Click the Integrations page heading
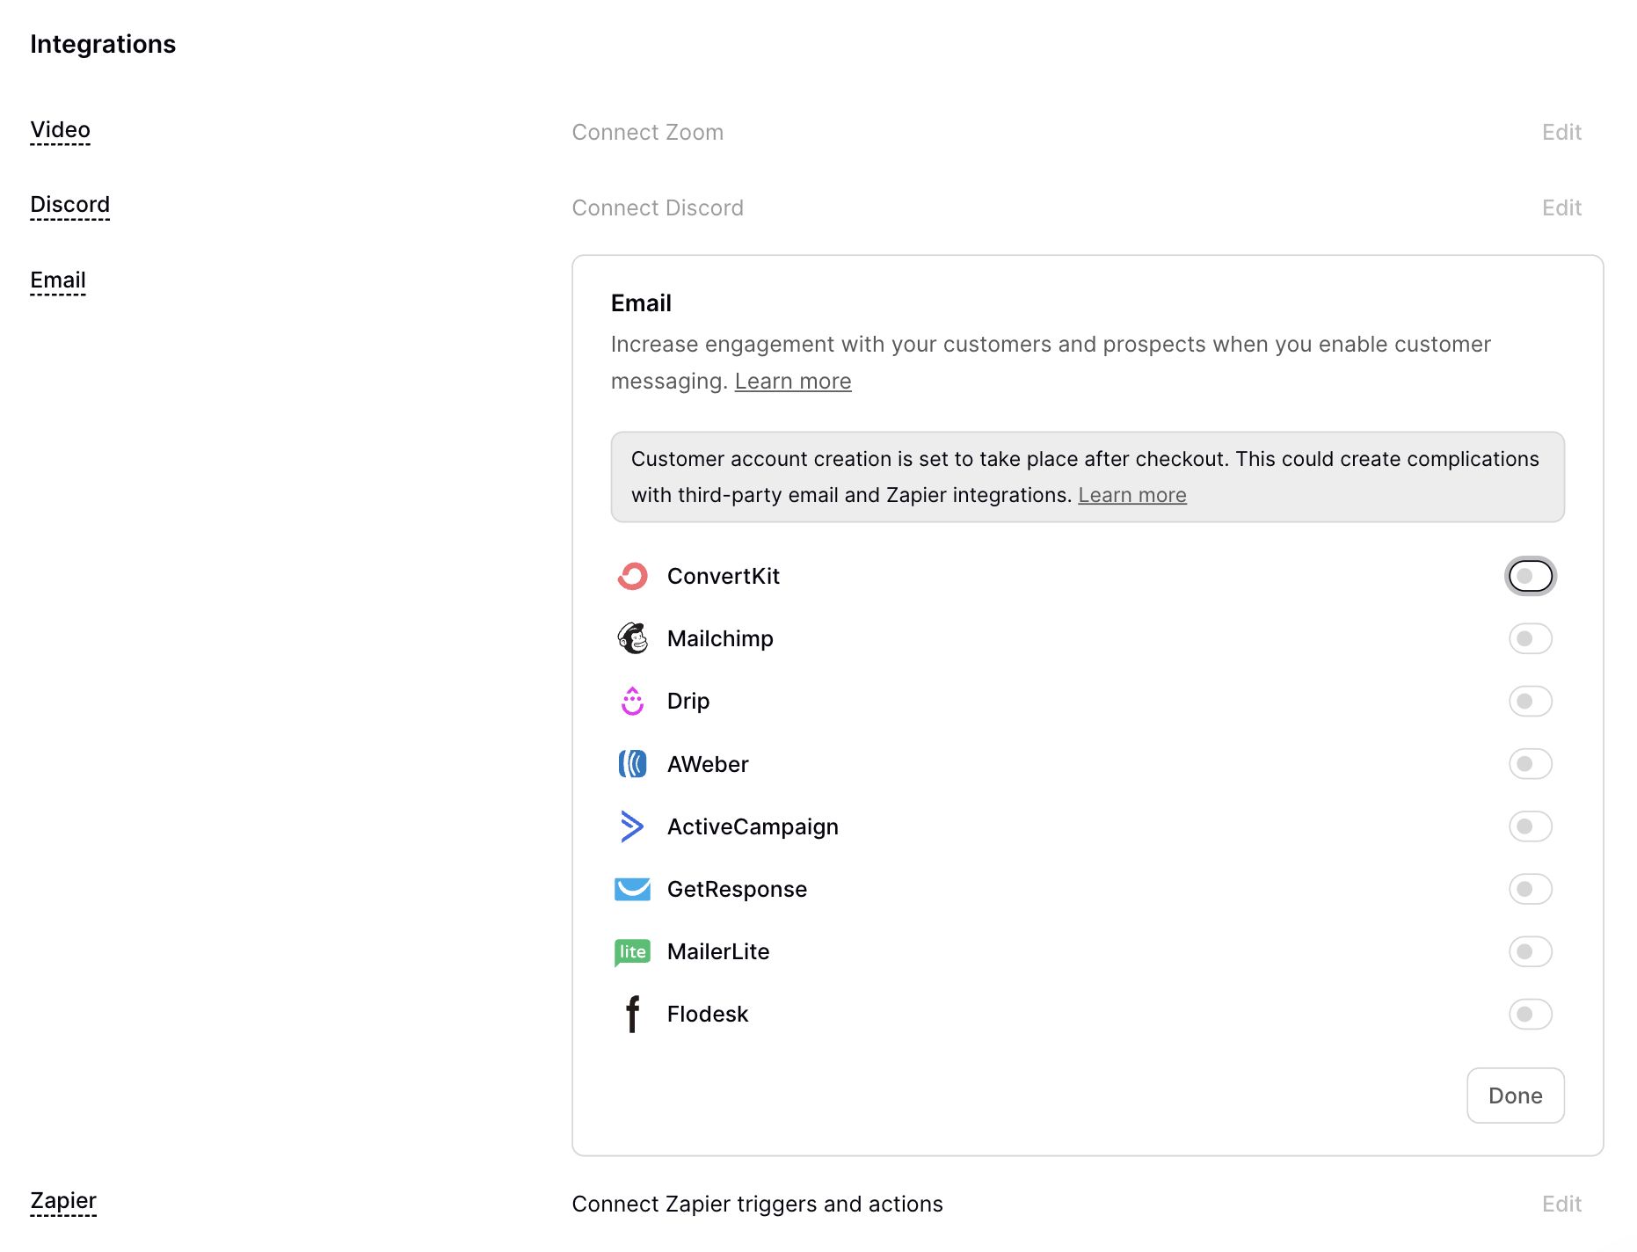1637x1252 pixels. click(103, 44)
